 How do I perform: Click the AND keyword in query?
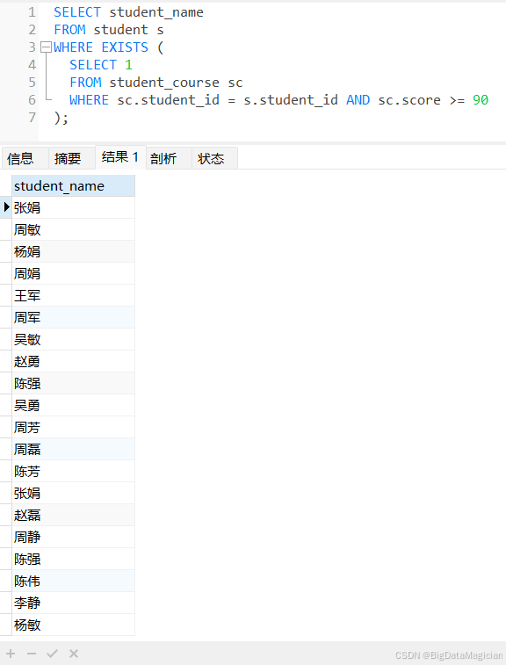coord(358,100)
